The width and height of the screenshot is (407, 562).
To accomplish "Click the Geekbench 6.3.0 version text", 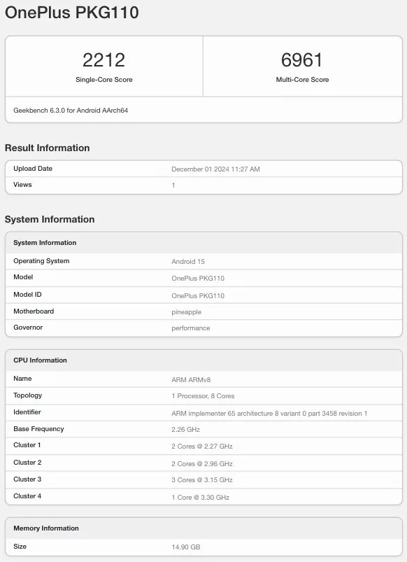I will [x=71, y=111].
